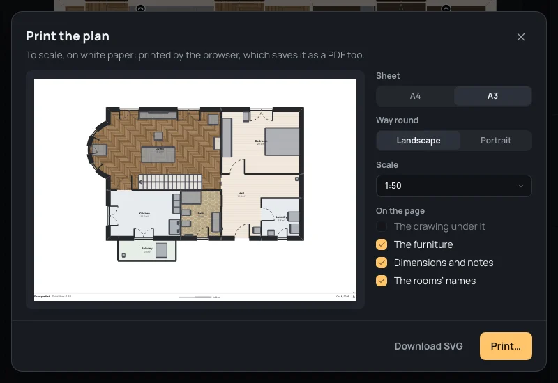Image resolution: width=558 pixels, height=383 pixels.
Task: Click the north arrow icon in preview
Action: pos(354,295)
